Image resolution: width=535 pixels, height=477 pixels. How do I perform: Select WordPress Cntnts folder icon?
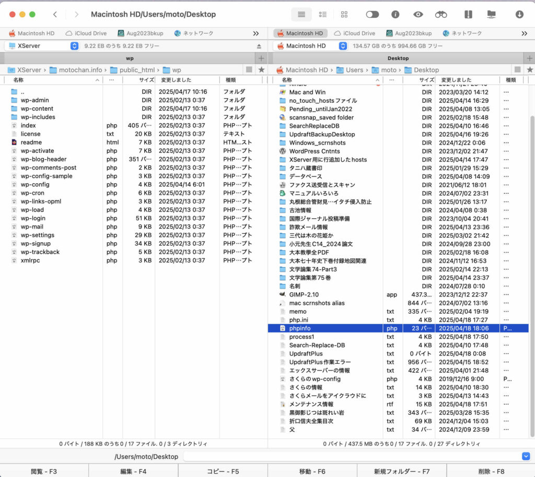(283, 151)
